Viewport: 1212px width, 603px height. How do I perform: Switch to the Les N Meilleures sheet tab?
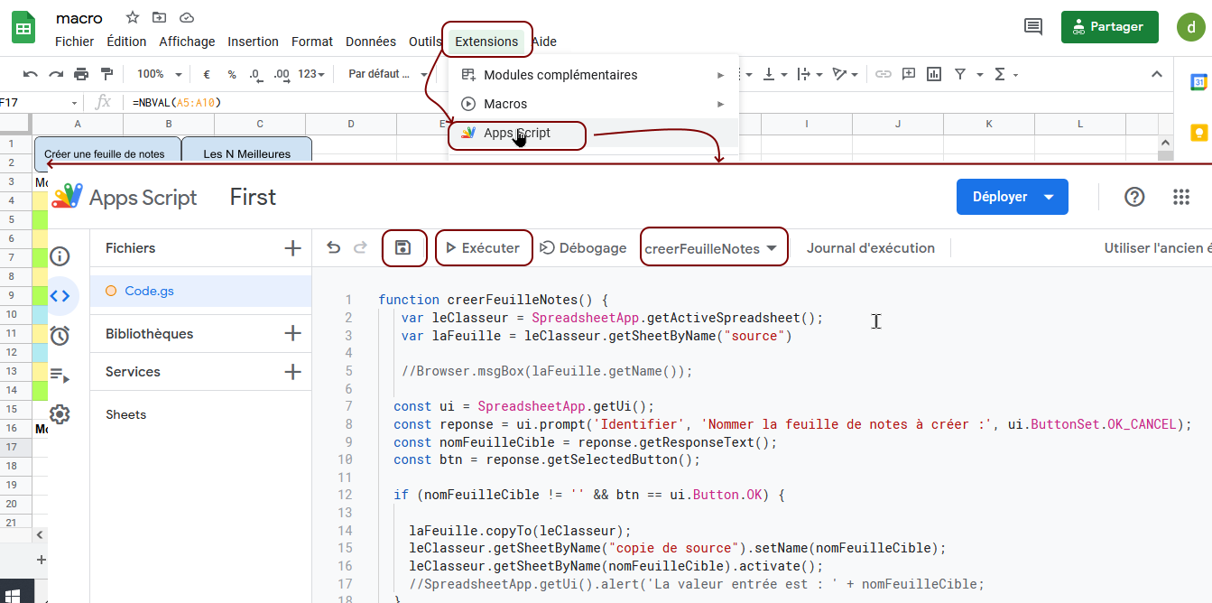[246, 153]
